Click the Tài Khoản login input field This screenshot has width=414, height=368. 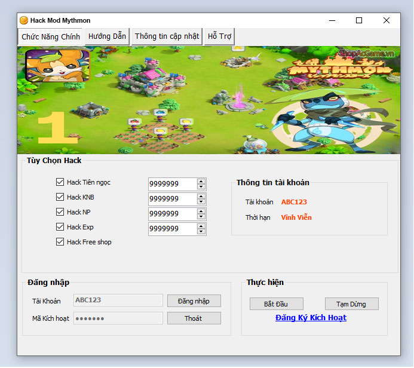(x=118, y=300)
